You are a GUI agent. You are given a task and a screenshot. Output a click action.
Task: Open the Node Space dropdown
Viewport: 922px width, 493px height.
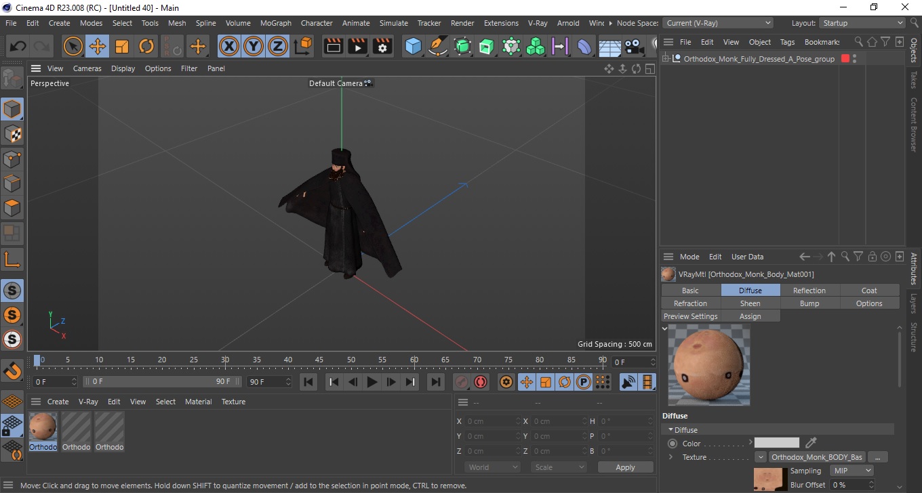pyautogui.click(x=717, y=23)
